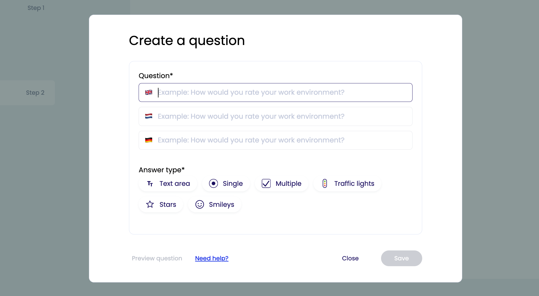The image size is (539, 296).
Task: Click the Text area type icon
Action: pyautogui.click(x=150, y=184)
